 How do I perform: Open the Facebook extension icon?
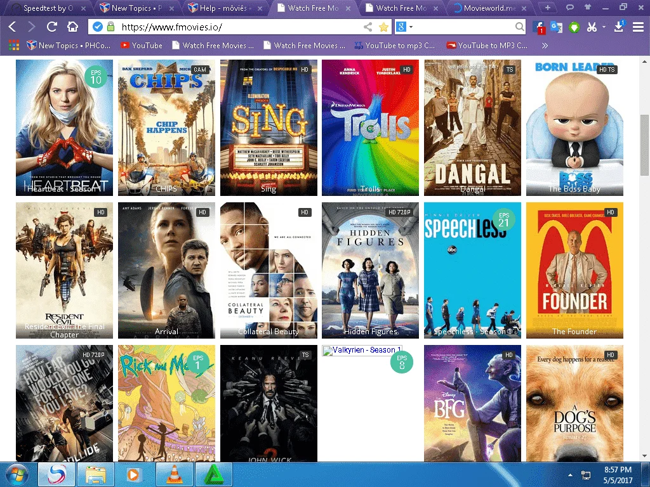pyautogui.click(x=539, y=27)
